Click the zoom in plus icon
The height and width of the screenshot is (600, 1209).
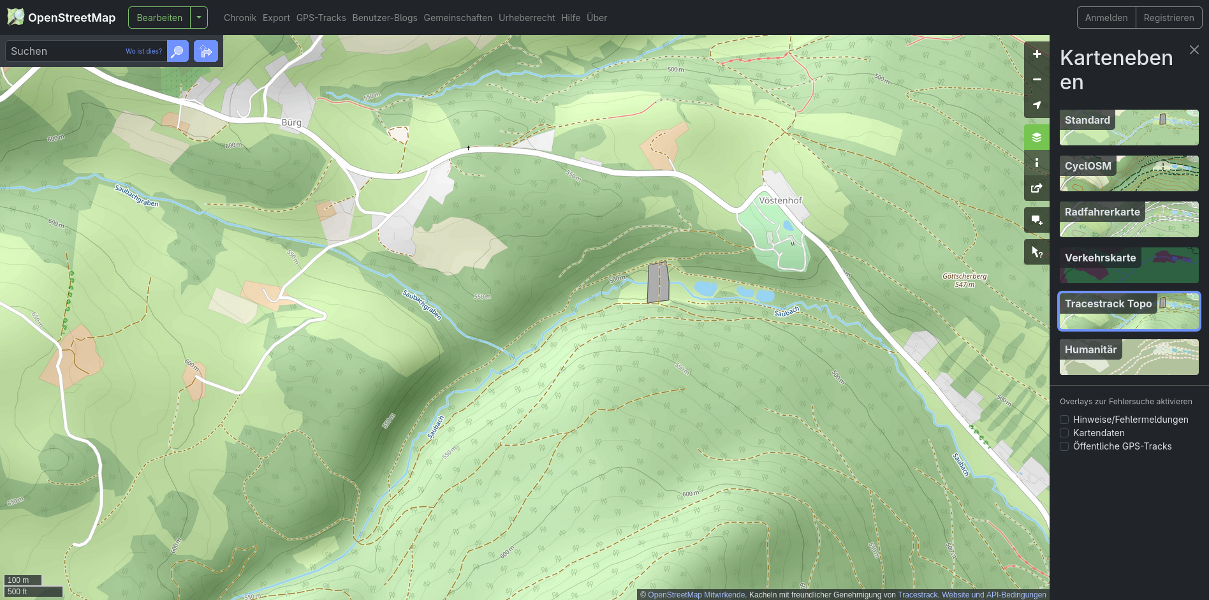1037,54
